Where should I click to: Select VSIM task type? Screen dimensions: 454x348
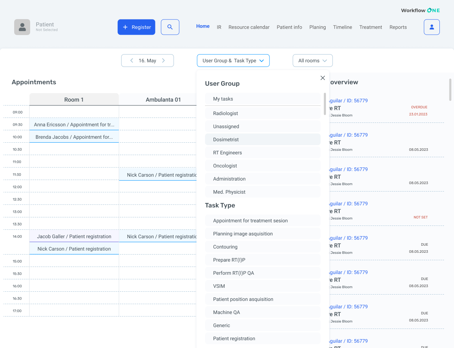coord(263,286)
